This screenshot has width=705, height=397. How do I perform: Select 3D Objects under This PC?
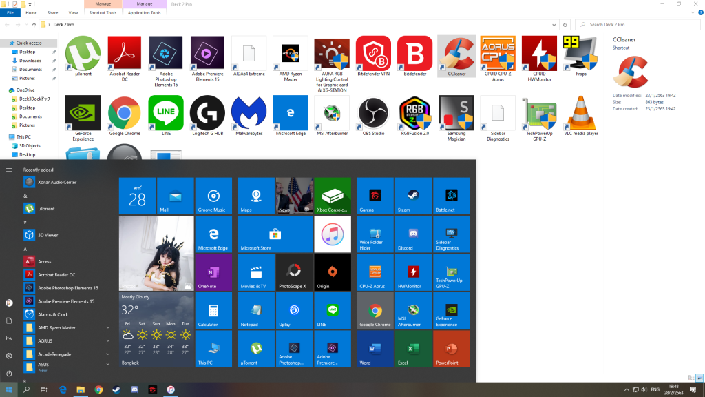tap(29, 146)
